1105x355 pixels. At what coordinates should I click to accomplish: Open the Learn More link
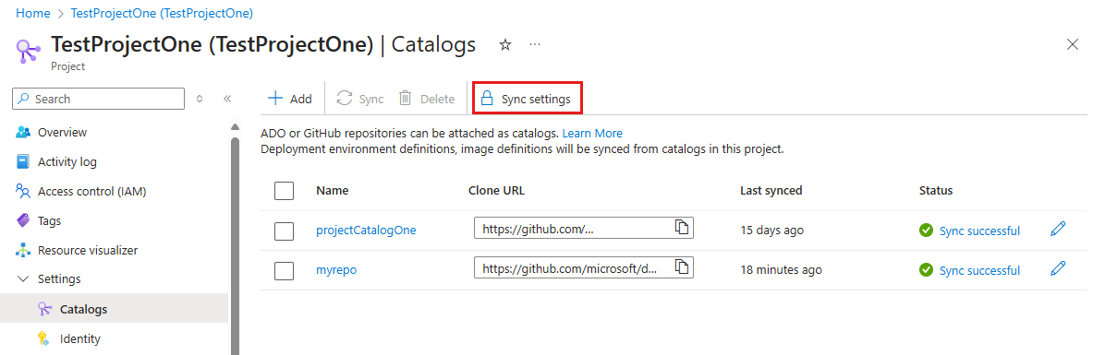tap(592, 134)
